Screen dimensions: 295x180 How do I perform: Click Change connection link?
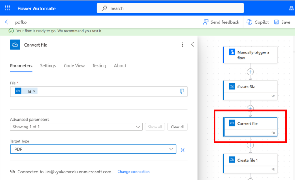point(134,172)
